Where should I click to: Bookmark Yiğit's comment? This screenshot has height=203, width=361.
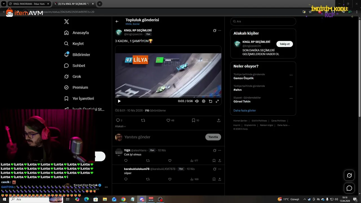pos(214,161)
